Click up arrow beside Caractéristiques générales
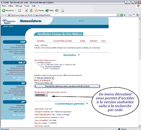Image resolution: width=141 pixels, height=130 pixels. tap(87, 104)
